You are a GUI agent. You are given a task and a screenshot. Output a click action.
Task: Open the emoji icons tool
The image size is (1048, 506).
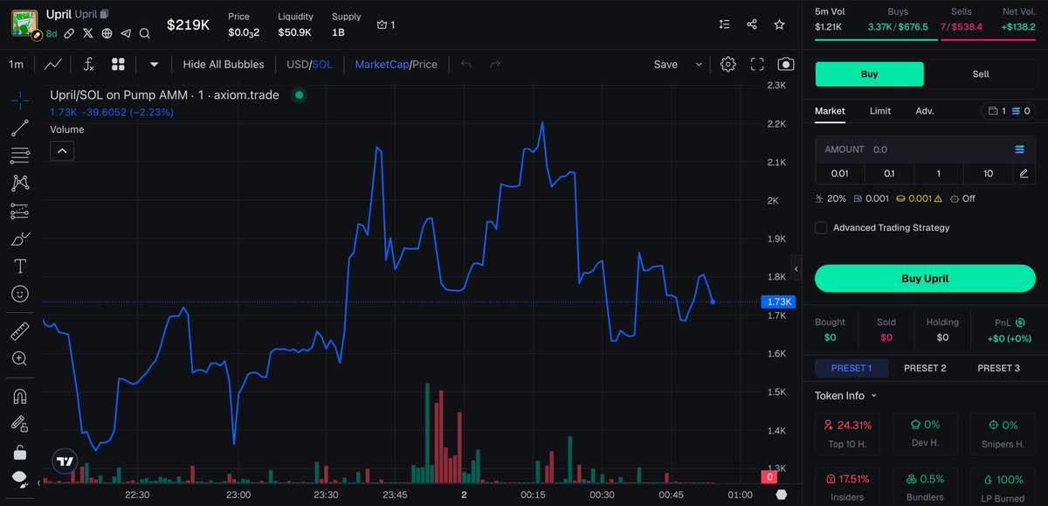[20, 294]
